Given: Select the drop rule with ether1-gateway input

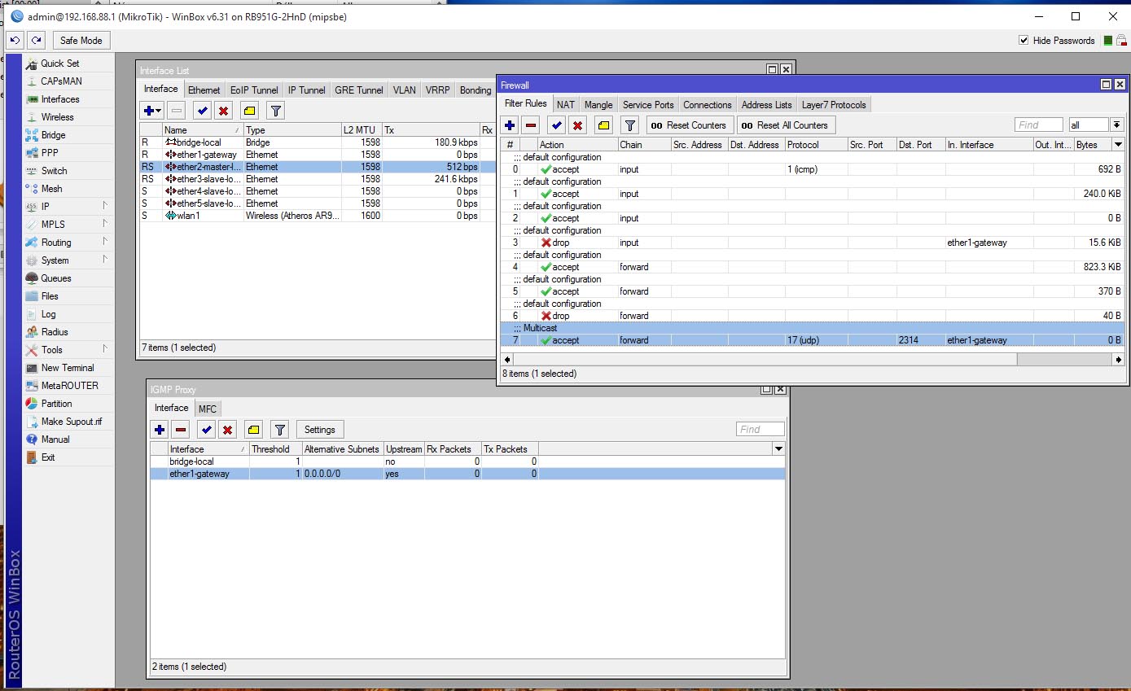Looking at the screenshot, I should tap(812, 243).
